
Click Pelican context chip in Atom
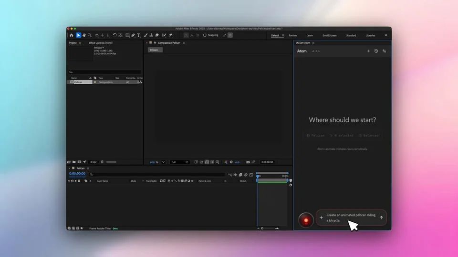315,136
